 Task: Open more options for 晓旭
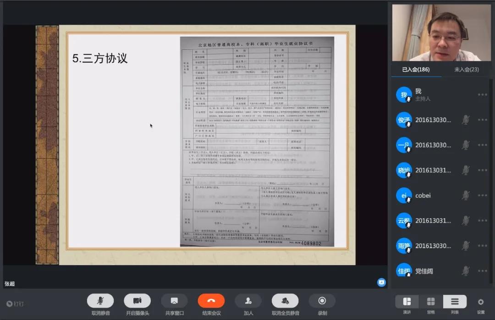(482, 170)
